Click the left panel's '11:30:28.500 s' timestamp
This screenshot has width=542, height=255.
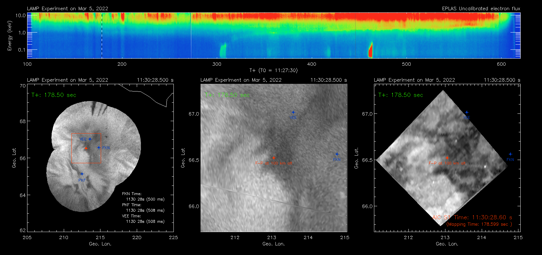tap(155, 80)
